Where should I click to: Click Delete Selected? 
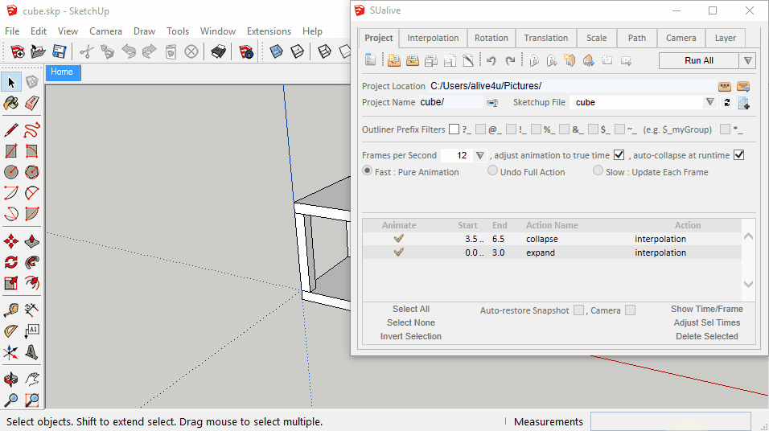(x=707, y=336)
